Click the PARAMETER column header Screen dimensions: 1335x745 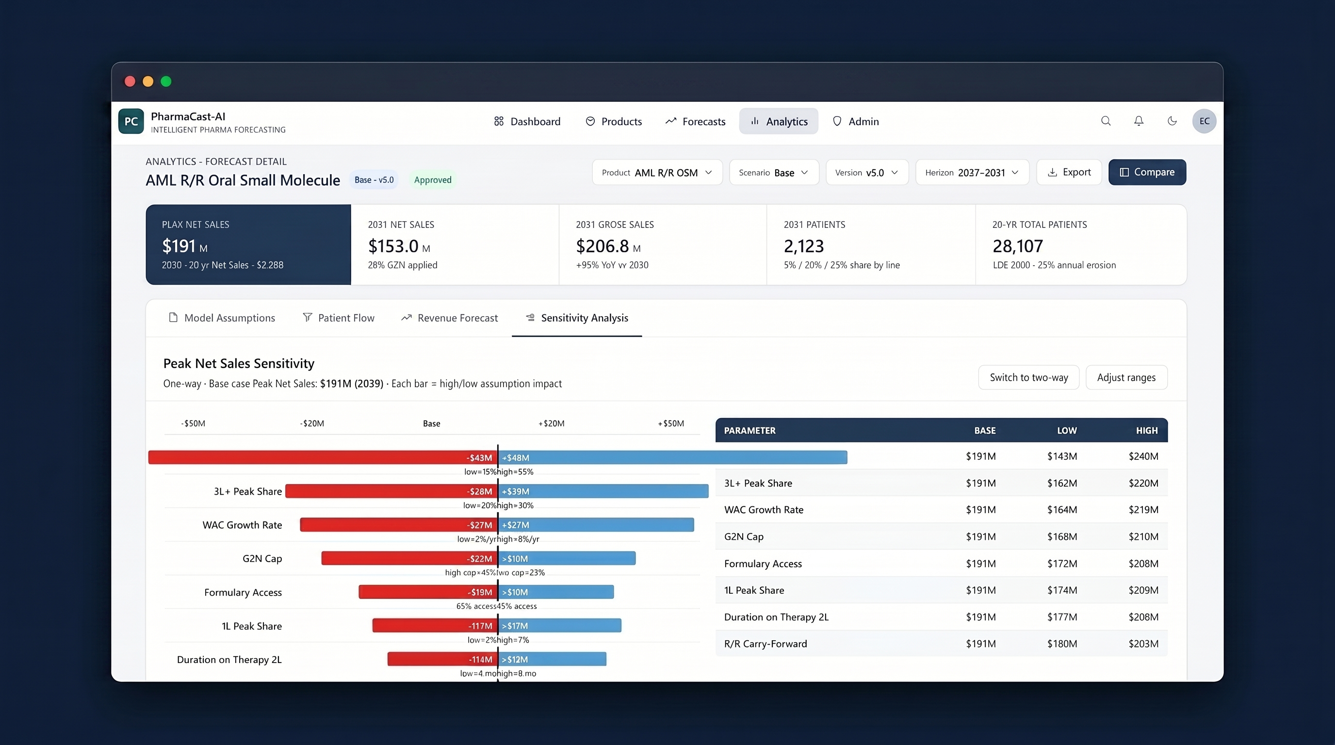click(749, 431)
